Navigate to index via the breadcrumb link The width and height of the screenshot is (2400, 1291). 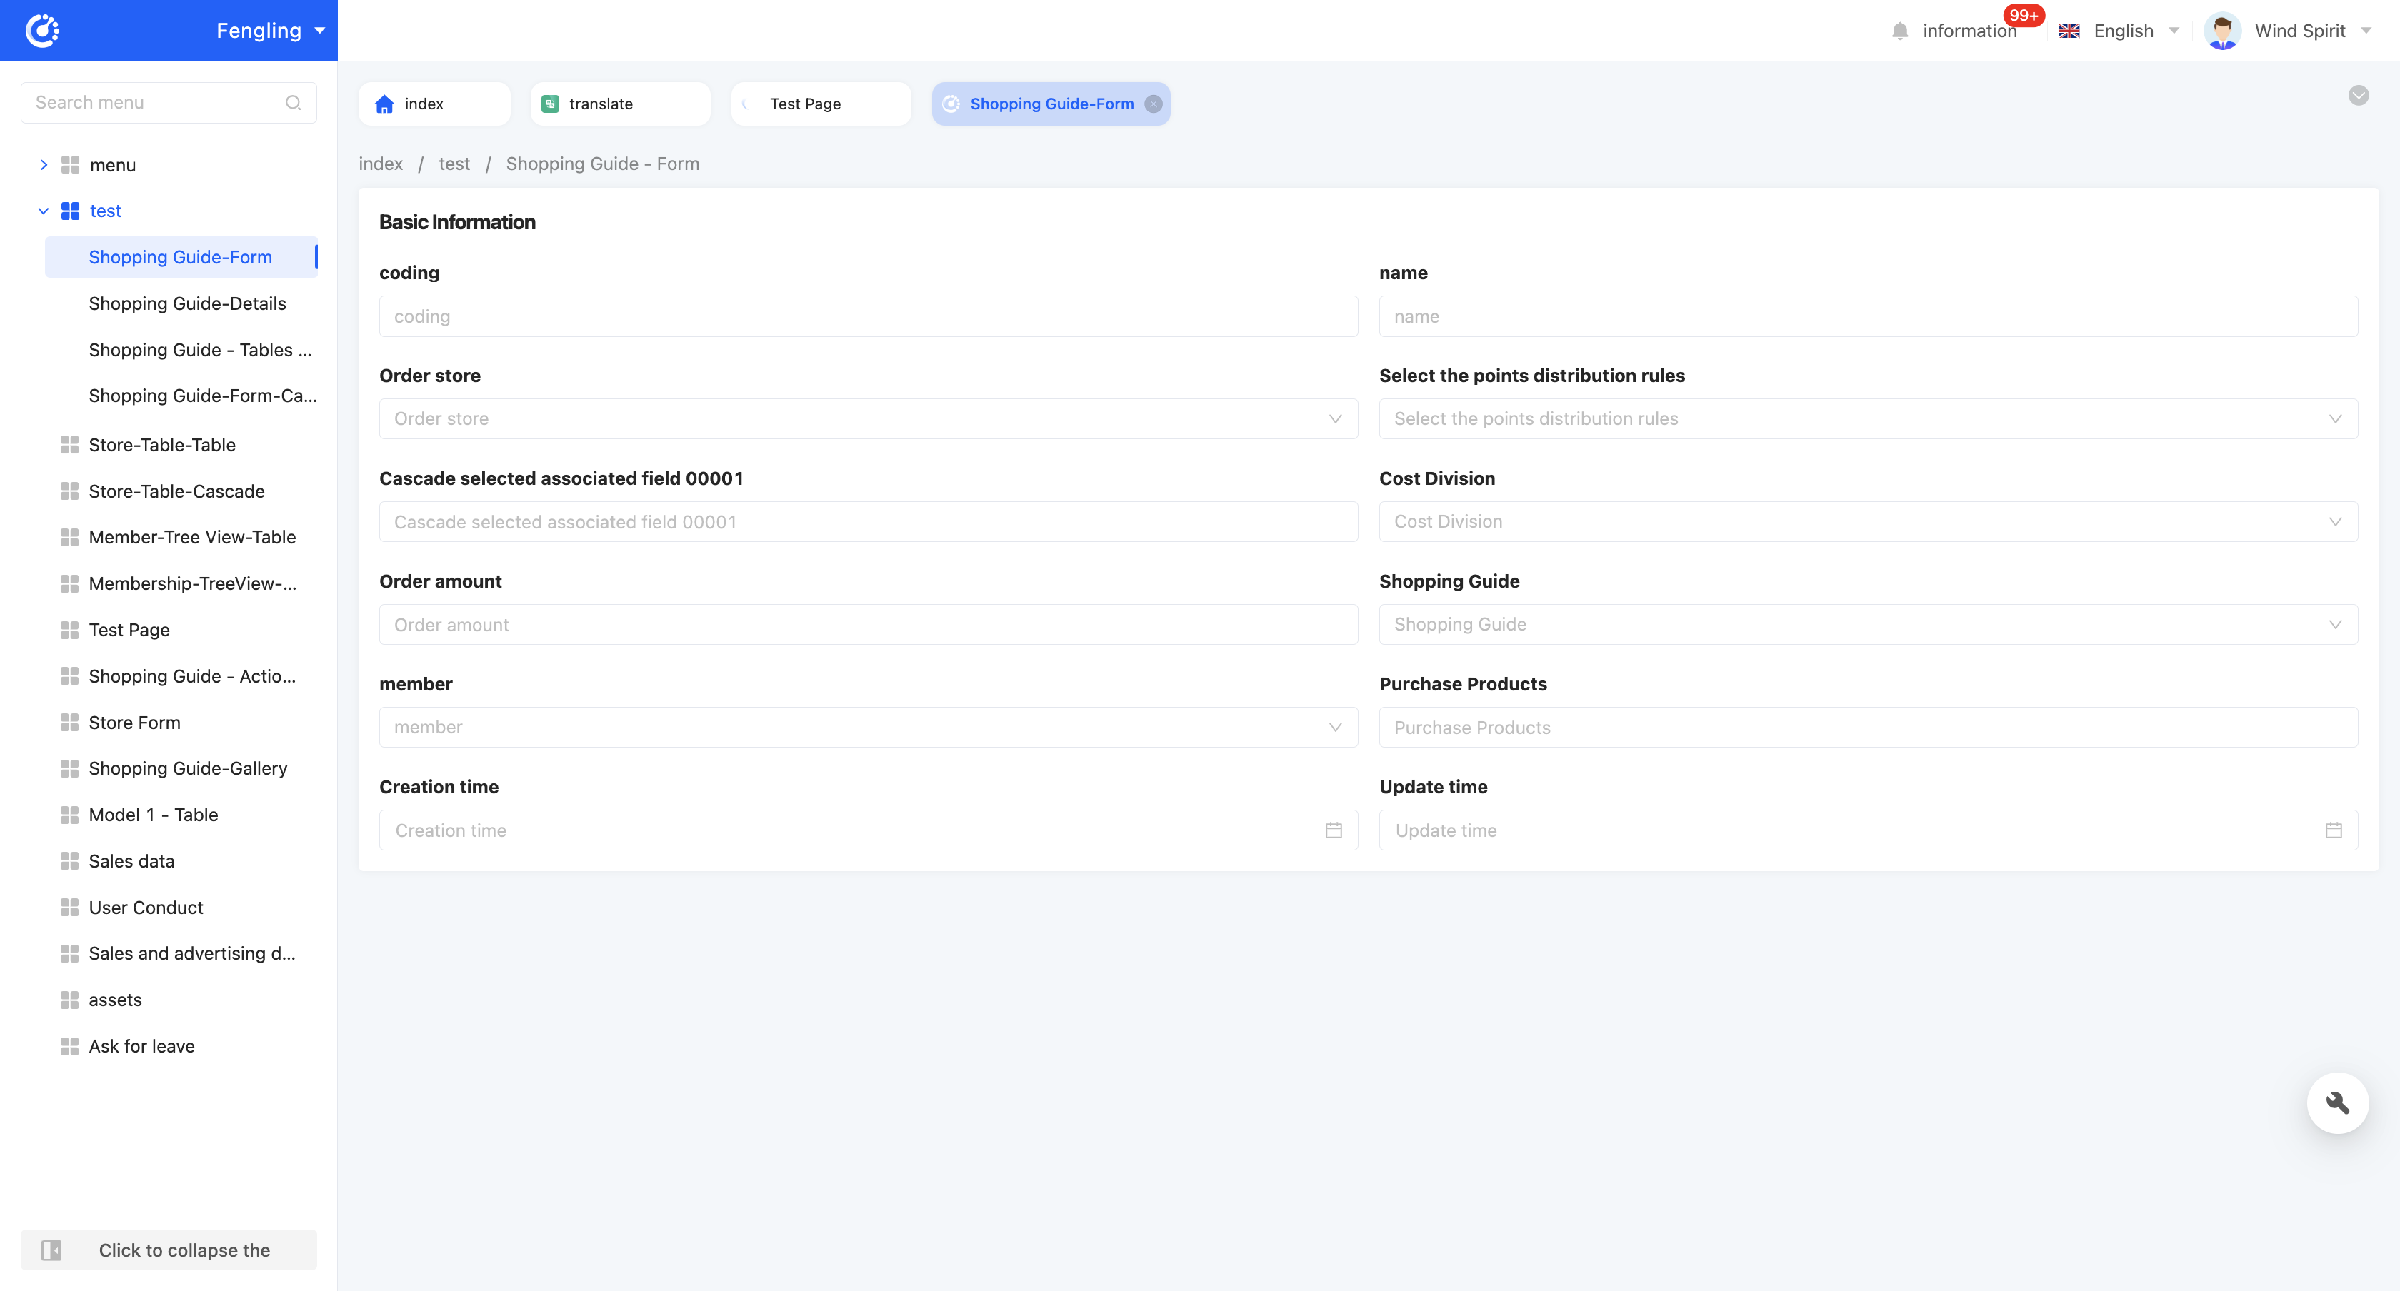point(380,164)
